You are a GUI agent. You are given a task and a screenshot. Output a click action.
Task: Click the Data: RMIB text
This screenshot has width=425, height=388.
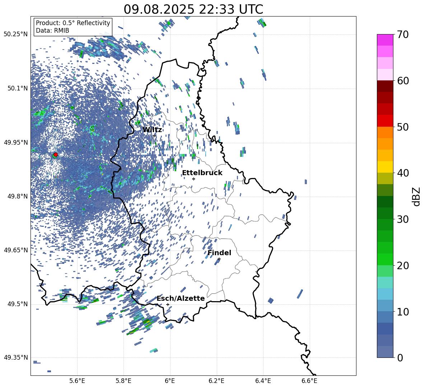(52, 31)
